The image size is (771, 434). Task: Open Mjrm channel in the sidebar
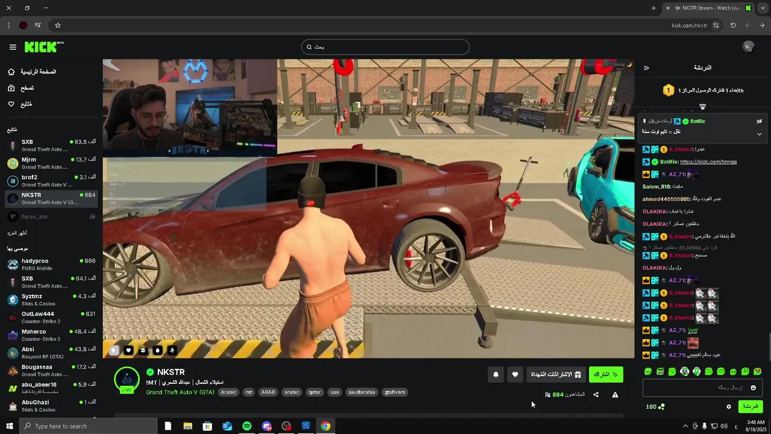(51, 163)
